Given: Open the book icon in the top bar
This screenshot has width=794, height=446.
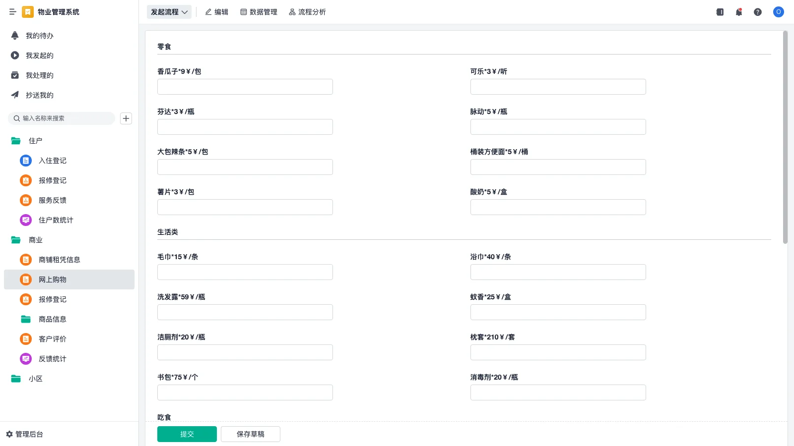Looking at the screenshot, I should [720, 12].
